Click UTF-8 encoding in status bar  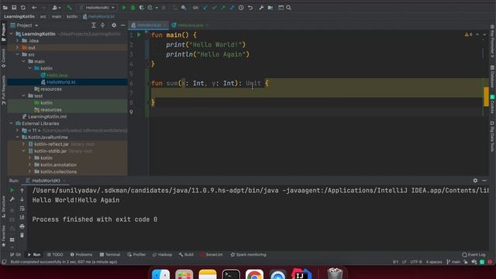click(x=416, y=262)
